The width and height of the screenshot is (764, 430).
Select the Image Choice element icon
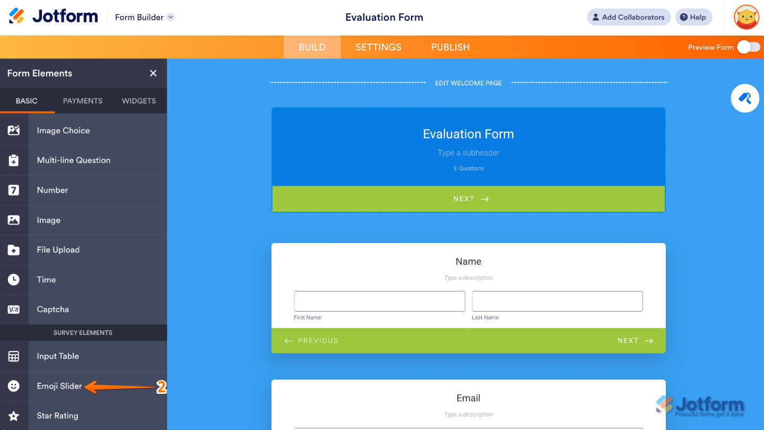(x=14, y=130)
